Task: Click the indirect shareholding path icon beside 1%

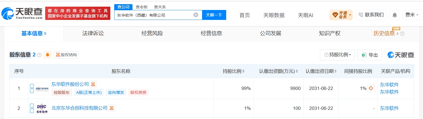Action: [x=371, y=89]
